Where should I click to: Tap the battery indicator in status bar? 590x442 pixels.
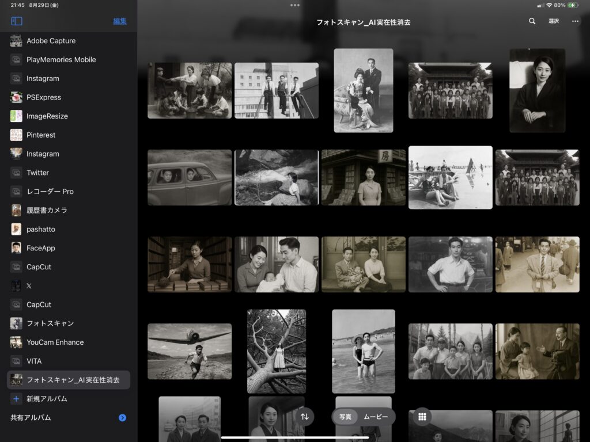click(573, 5)
